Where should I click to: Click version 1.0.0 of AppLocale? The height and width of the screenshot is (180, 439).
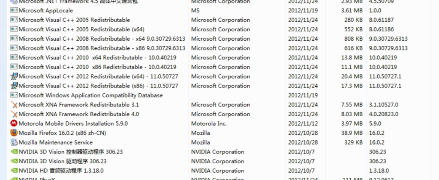pos(375,11)
